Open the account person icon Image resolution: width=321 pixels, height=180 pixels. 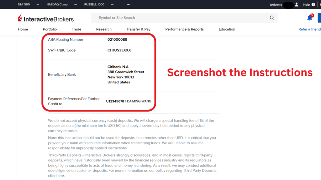click(297, 4)
